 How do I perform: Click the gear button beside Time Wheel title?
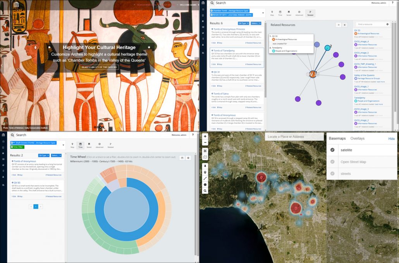188,158
